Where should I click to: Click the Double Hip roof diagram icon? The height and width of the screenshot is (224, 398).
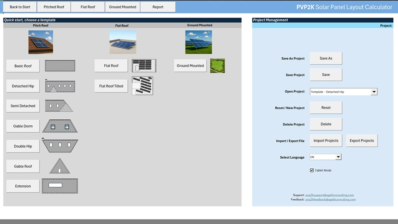[60, 146]
